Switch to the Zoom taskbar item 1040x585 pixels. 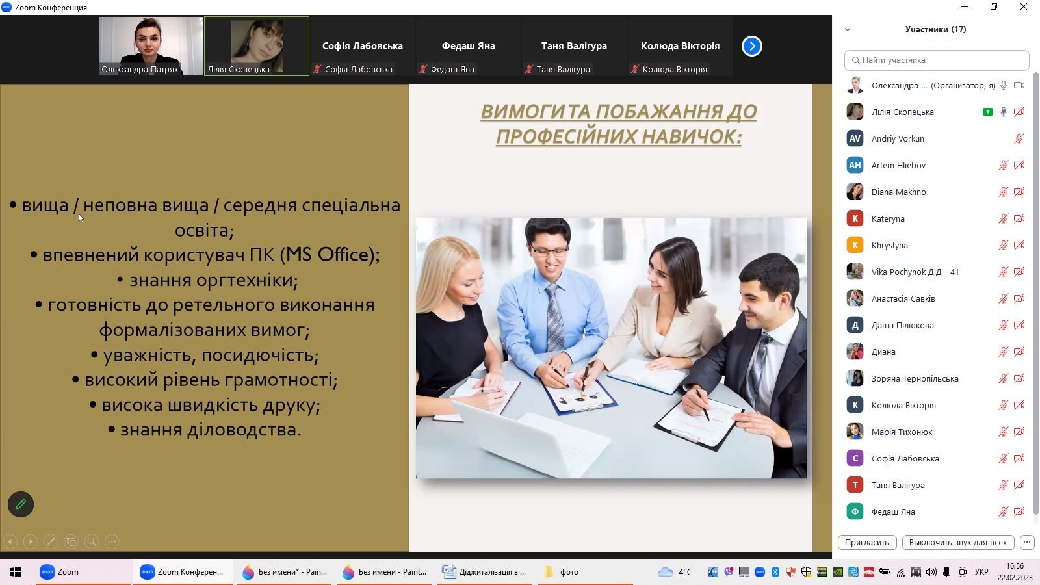click(83, 572)
